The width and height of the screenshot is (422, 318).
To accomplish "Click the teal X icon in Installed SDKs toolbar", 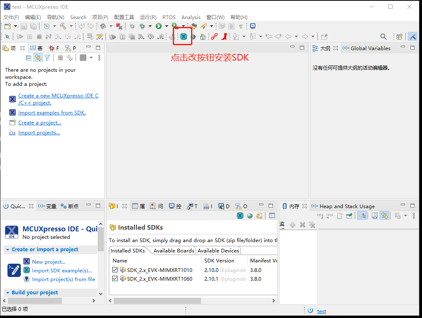I will click(240, 216).
